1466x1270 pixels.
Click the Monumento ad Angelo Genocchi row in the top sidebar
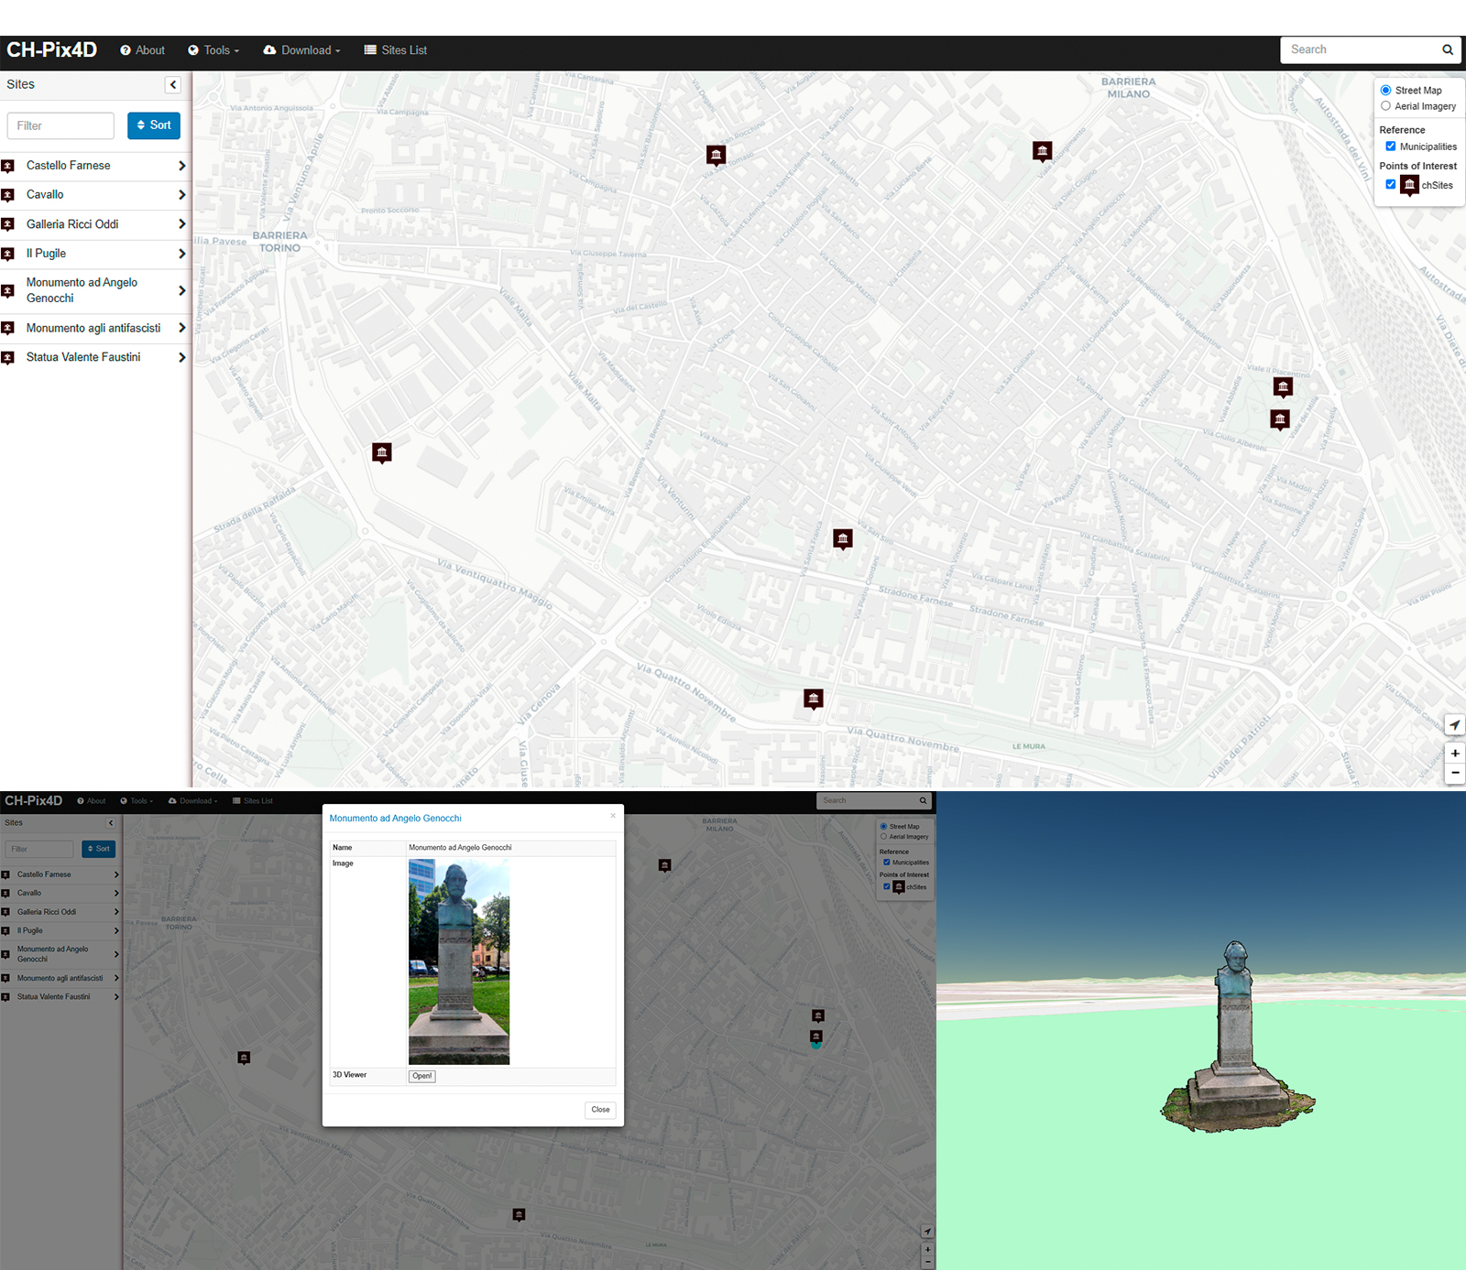coord(95,291)
